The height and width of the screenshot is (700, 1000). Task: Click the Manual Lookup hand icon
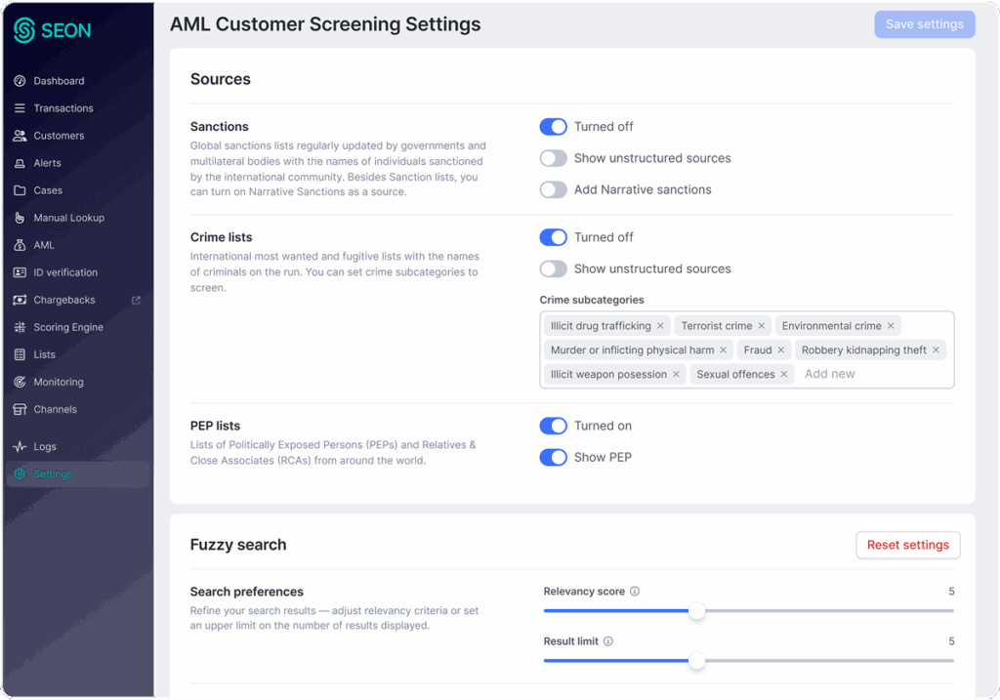[20, 218]
